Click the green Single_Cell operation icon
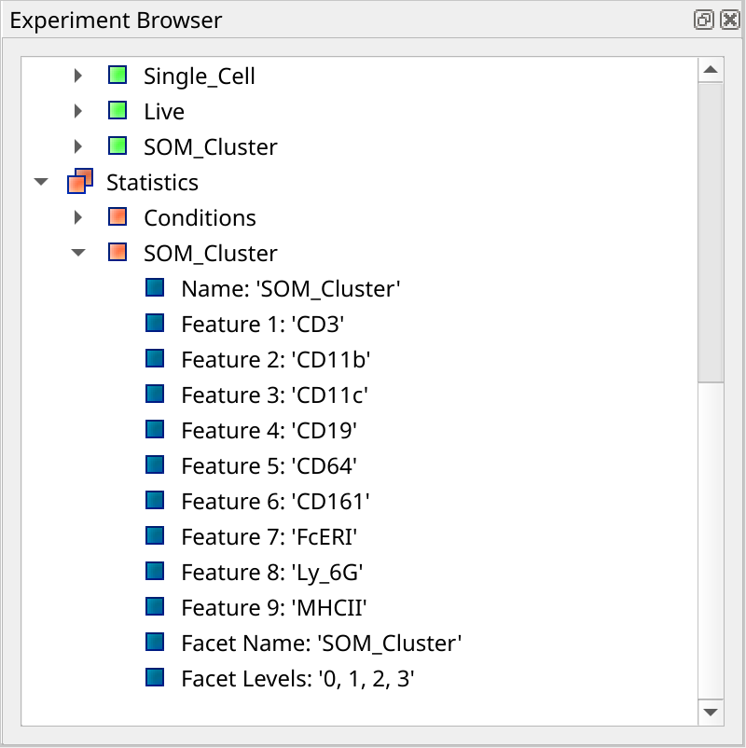 (117, 76)
